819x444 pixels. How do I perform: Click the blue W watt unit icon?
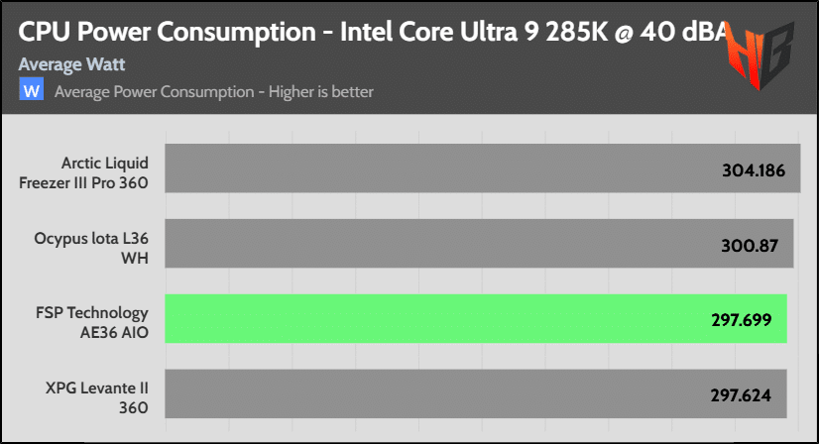[x=32, y=89]
